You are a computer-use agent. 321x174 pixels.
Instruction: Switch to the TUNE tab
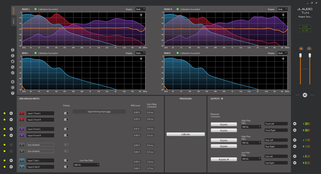[14, 21]
